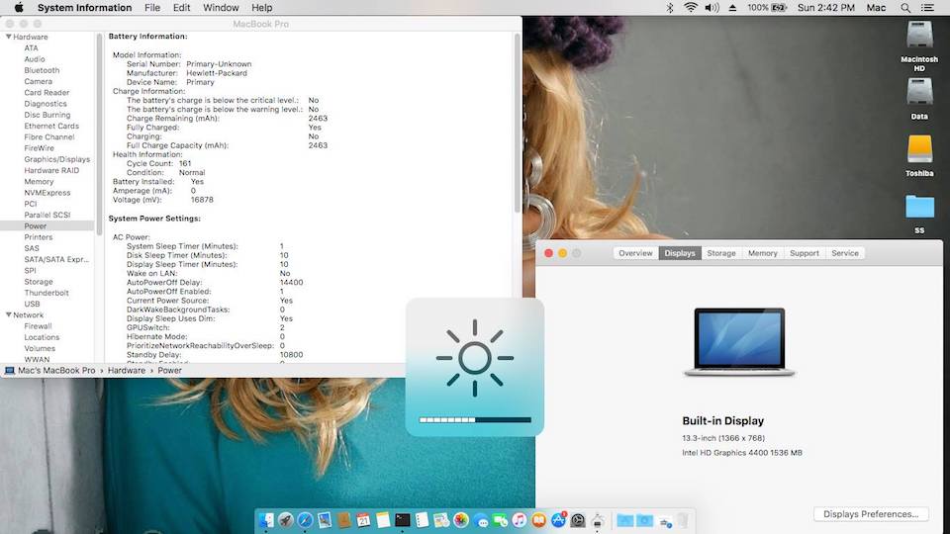The height and width of the screenshot is (534, 950).
Task: Open the File menu
Action: coord(152,8)
